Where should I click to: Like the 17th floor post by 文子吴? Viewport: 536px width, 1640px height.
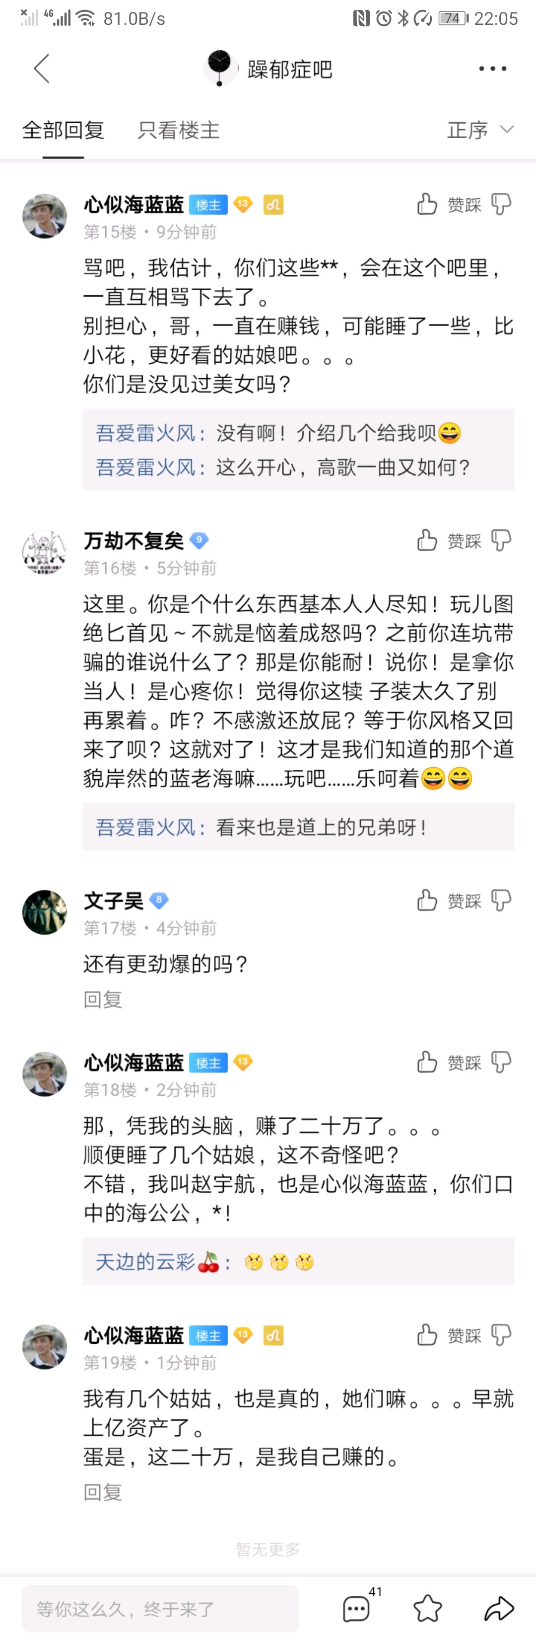tap(427, 900)
